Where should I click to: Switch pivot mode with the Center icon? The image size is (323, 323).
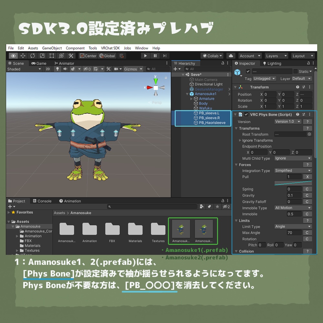coord(88,56)
